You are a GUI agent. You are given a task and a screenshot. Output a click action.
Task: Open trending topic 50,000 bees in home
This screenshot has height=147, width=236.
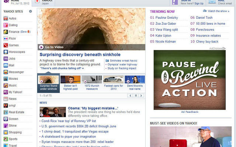tap(211, 24)
